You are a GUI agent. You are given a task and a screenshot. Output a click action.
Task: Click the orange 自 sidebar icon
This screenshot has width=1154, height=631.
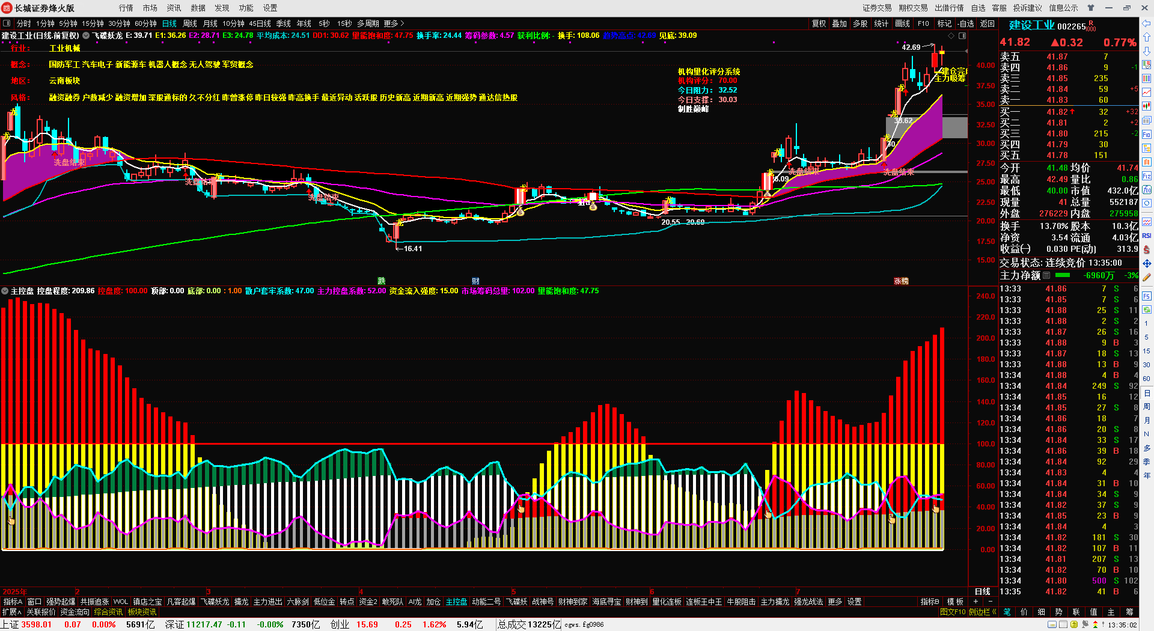point(1147,162)
